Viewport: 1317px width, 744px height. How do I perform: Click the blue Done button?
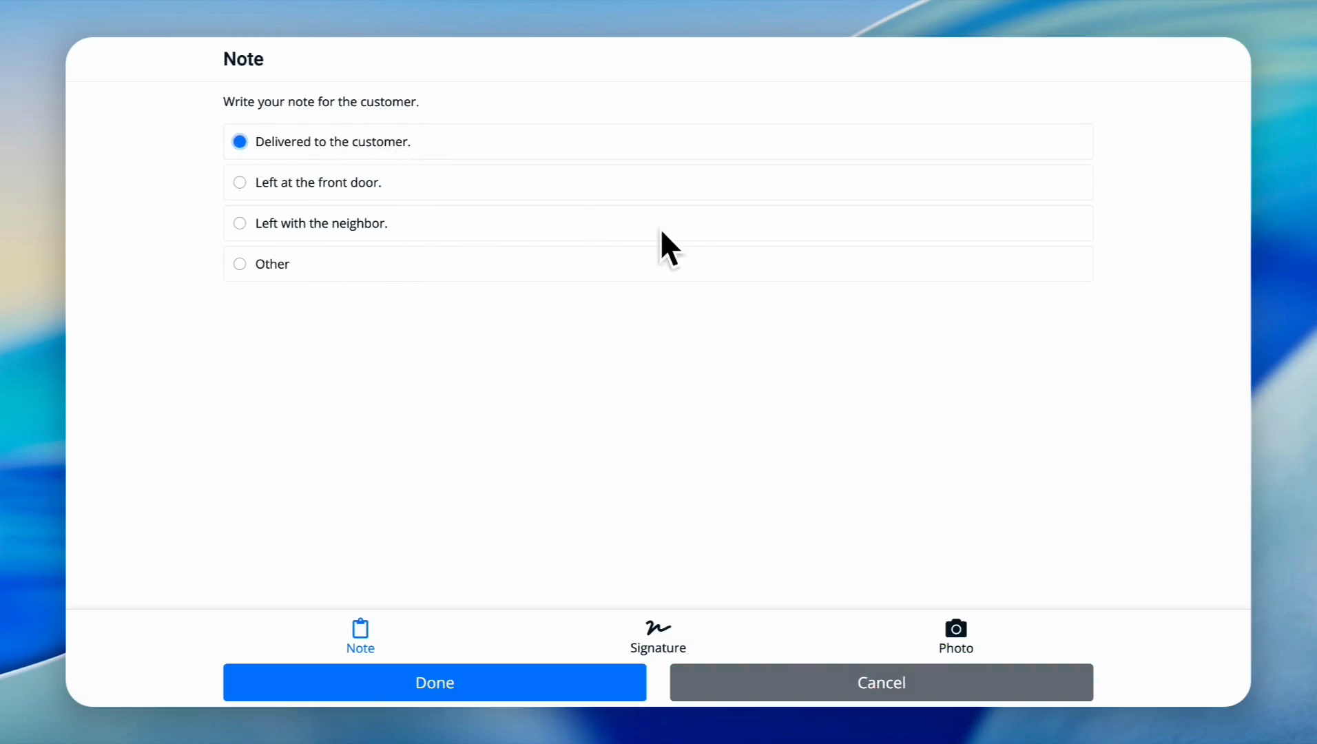(435, 683)
